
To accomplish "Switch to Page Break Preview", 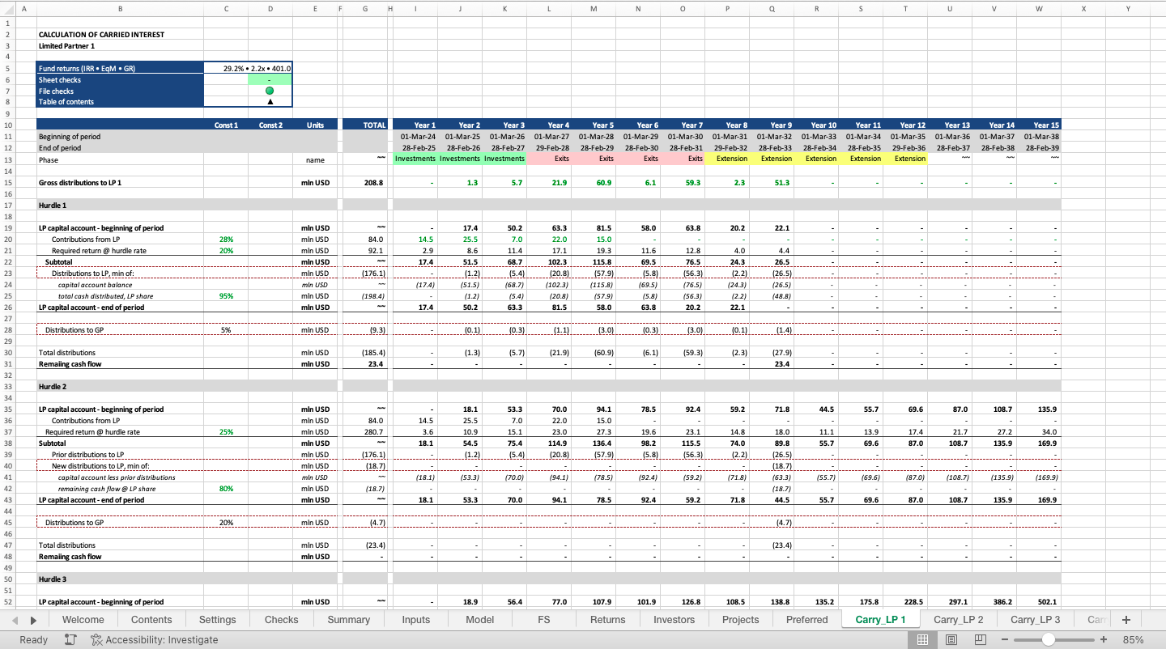I will pyautogui.click(x=981, y=639).
